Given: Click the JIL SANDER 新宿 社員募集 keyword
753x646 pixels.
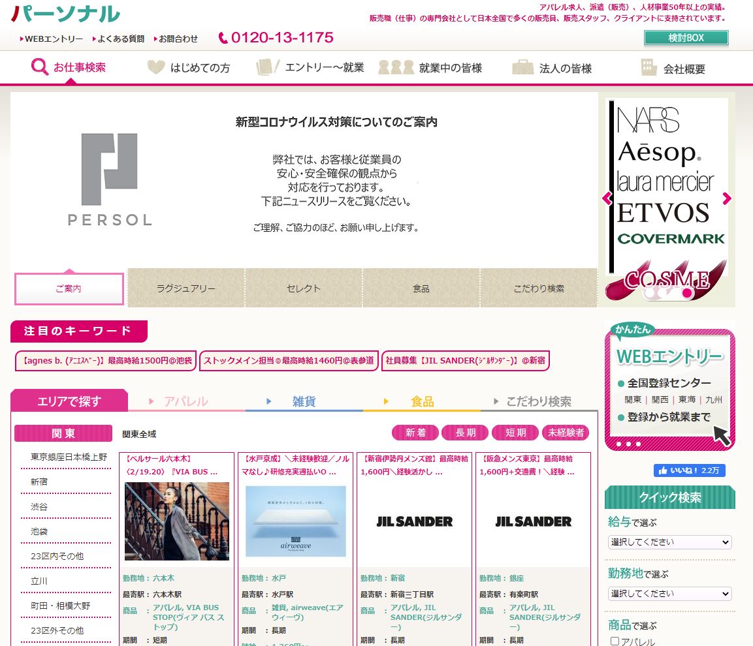Looking at the screenshot, I should [466, 360].
